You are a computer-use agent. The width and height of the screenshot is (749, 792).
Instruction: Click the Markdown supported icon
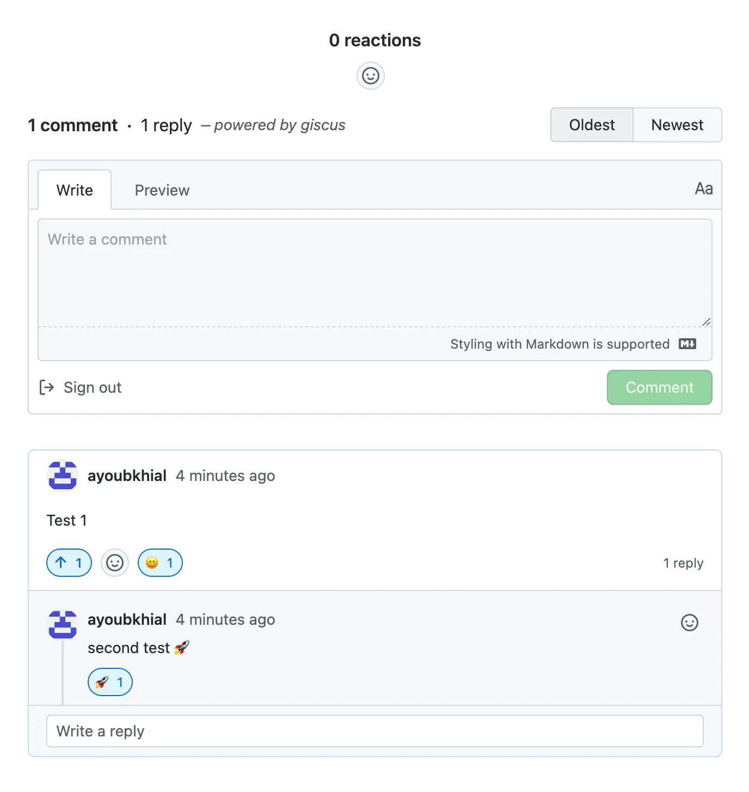click(687, 344)
